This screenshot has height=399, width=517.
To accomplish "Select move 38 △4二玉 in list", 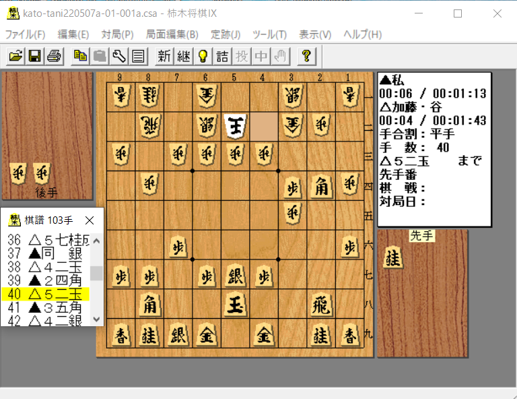I will coord(46,267).
